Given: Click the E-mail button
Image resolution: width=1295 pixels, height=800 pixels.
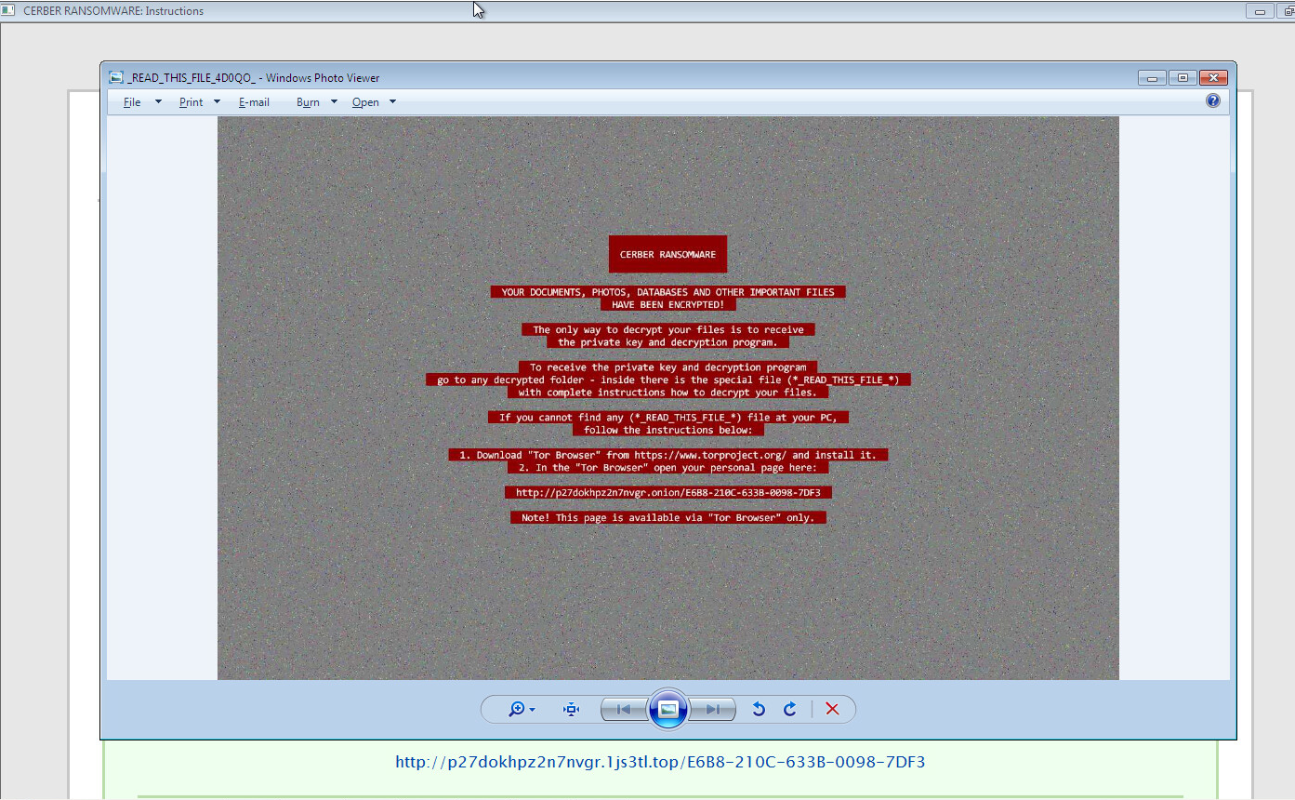Looking at the screenshot, I should pos(254,102).
